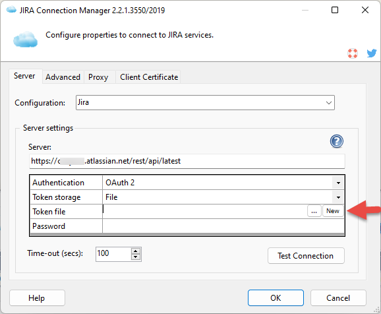Browse for token file with ellipsis button
The height and width of the screenshot is (314, 381).
[x=314, y=211]
